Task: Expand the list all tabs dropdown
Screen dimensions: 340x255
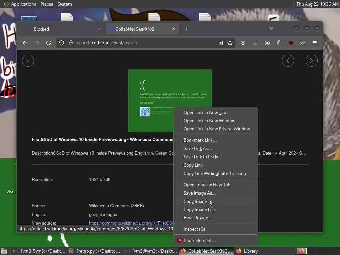Action: [x=271, y=29]
